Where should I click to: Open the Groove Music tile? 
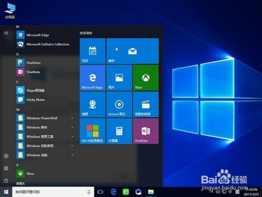pyautogui.click(x=119, y=105)
